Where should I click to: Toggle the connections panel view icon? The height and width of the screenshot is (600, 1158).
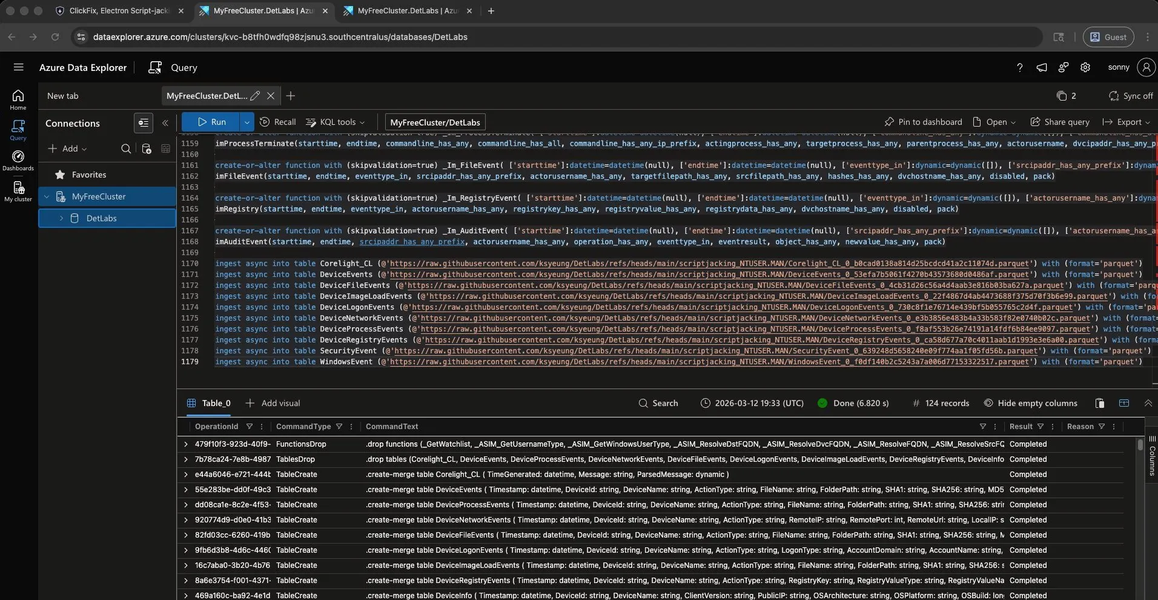click(144, 123)
